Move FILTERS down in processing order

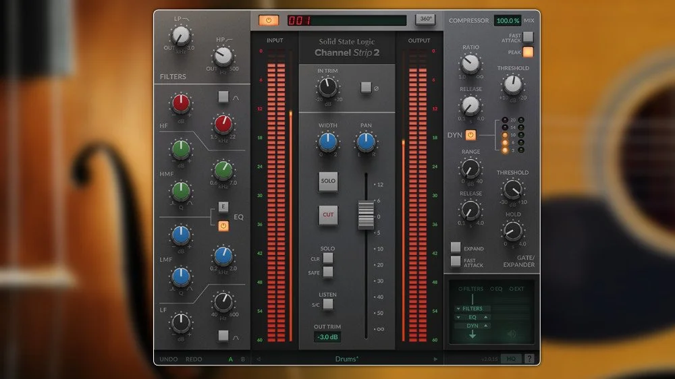pos(458,308)
